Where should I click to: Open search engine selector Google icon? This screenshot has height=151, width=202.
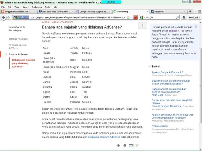[142, 17]
